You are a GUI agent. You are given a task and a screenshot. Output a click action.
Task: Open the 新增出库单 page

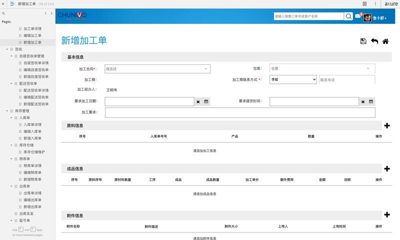32,207
